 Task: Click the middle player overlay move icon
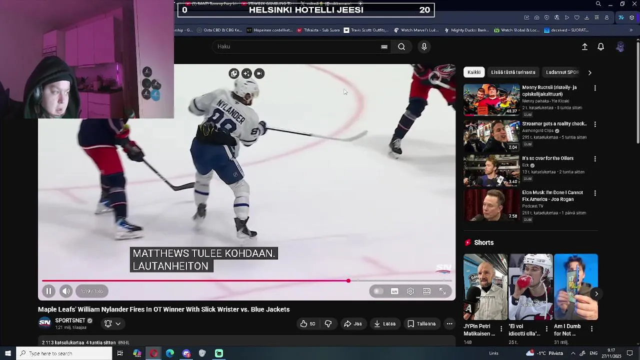246,73
